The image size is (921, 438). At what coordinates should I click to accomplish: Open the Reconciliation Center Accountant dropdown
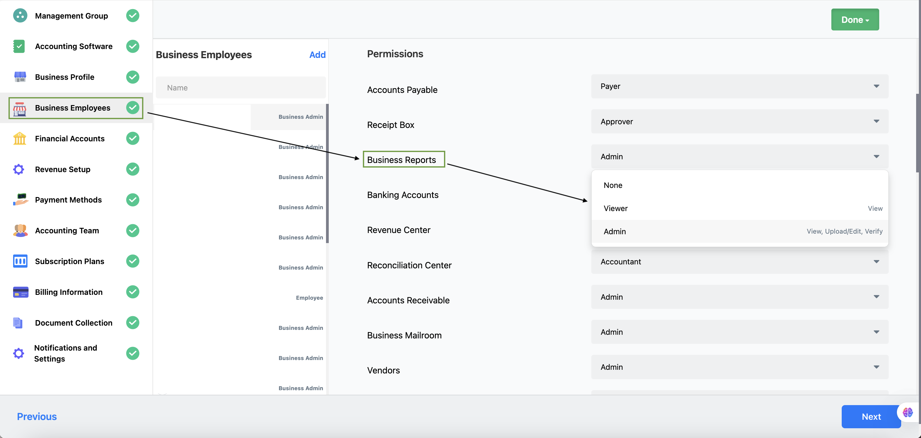(739, 262)
